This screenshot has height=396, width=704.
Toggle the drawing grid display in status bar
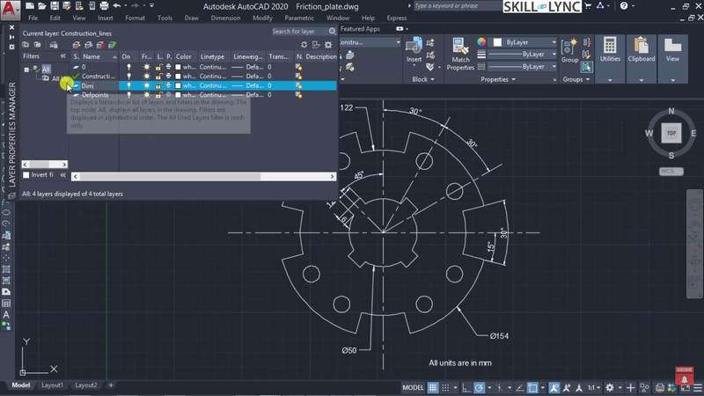point(432,387)
